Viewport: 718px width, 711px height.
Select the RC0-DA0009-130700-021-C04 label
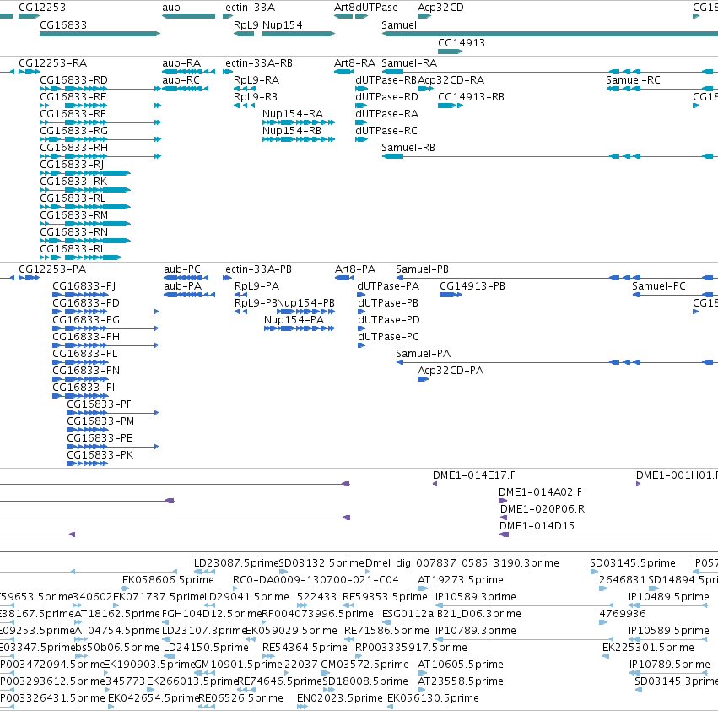point(316,580)
